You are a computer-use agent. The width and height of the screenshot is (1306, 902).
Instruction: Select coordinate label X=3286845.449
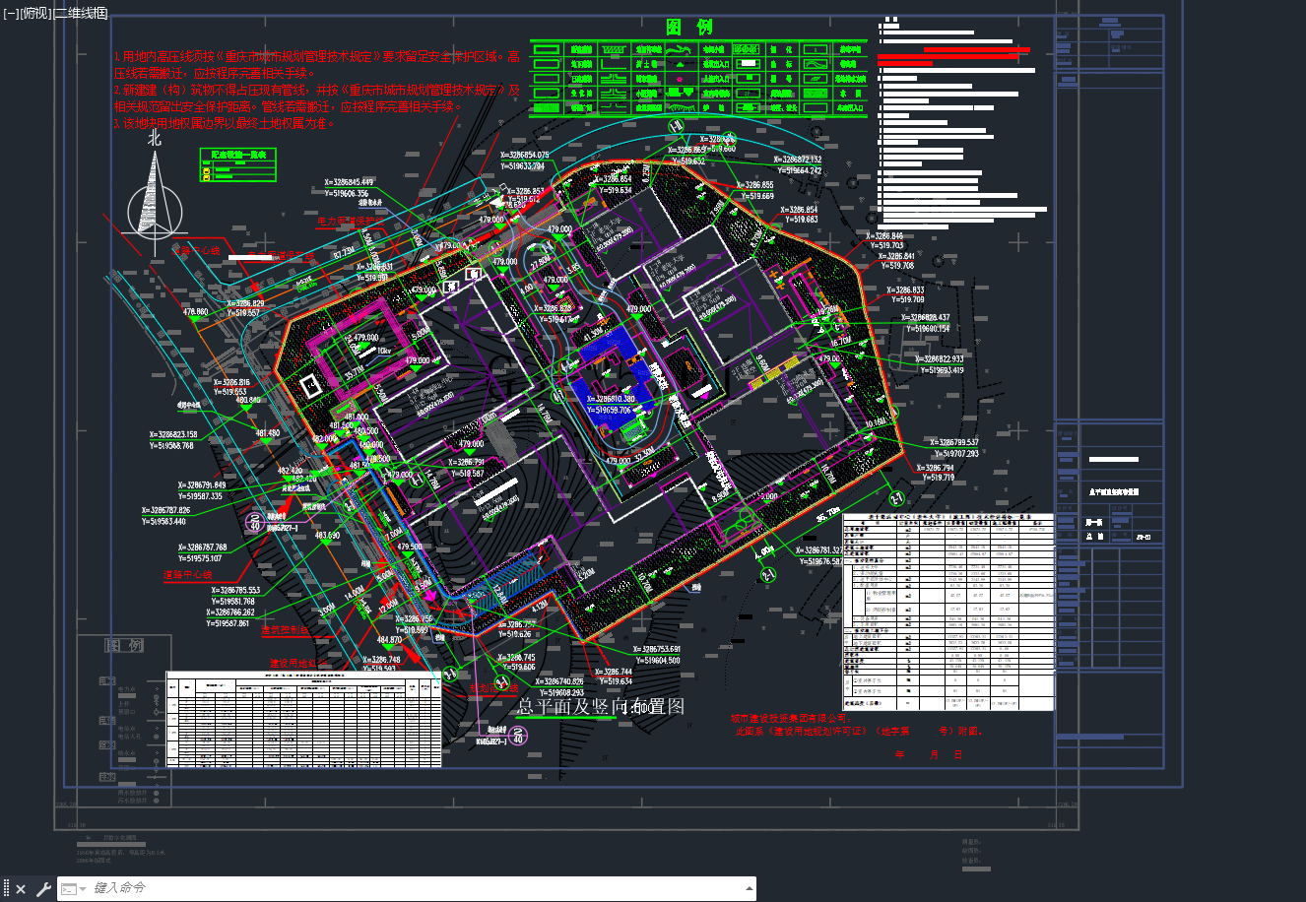click(350, 182)
